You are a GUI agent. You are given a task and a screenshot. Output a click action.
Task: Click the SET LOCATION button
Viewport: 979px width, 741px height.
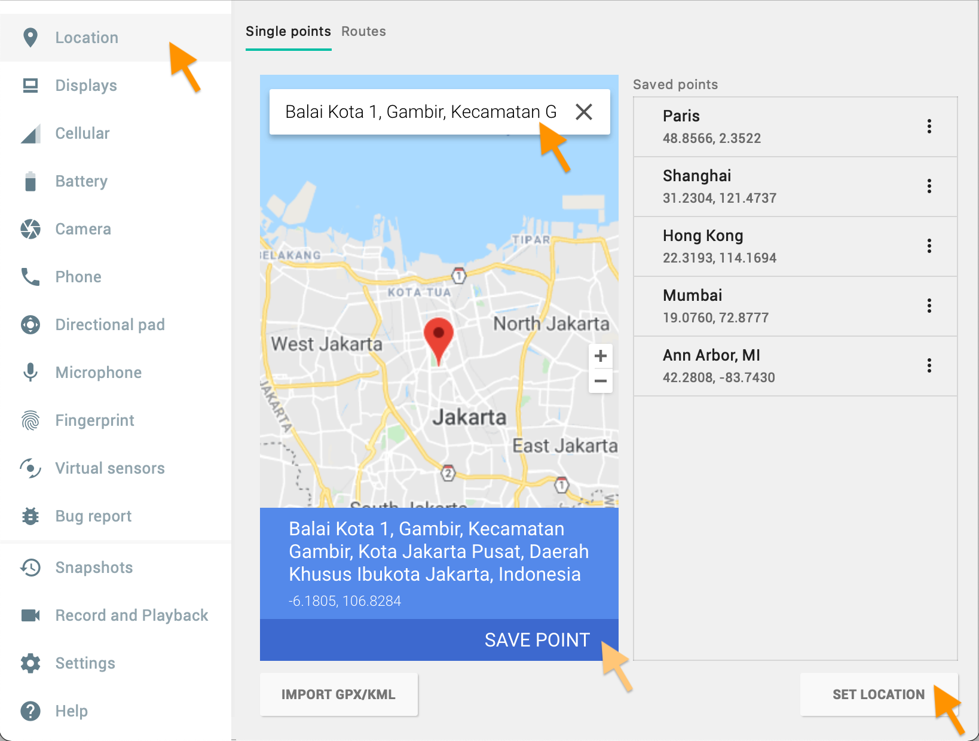pyautogui.click(x=878, y=694)
